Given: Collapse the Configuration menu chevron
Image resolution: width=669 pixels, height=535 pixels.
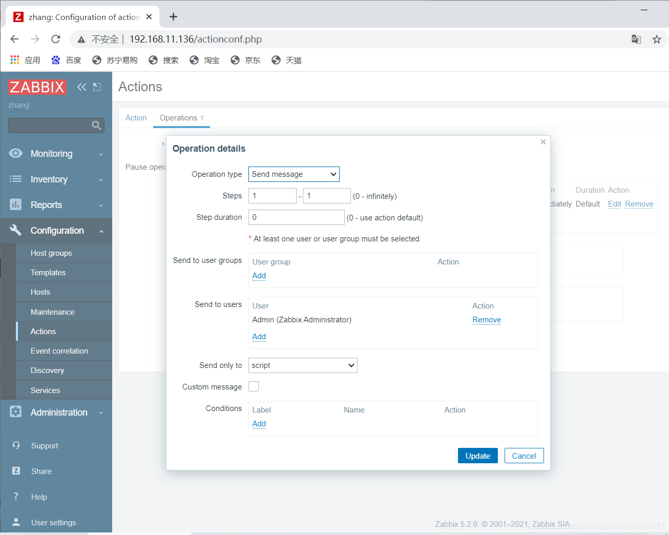Looking at the screenshot, I should (101, 231).
